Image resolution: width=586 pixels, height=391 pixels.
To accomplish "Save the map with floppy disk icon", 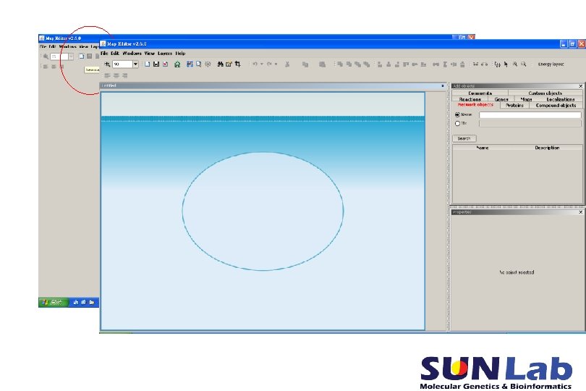I will pos(156,64).
